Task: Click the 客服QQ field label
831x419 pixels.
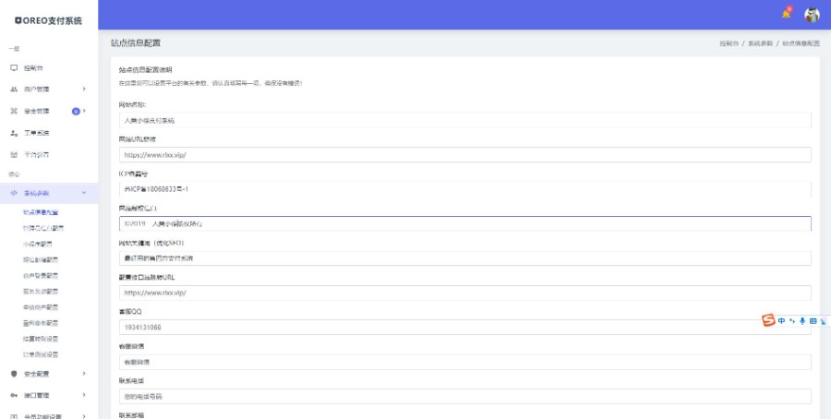Action: click(130, 312)
